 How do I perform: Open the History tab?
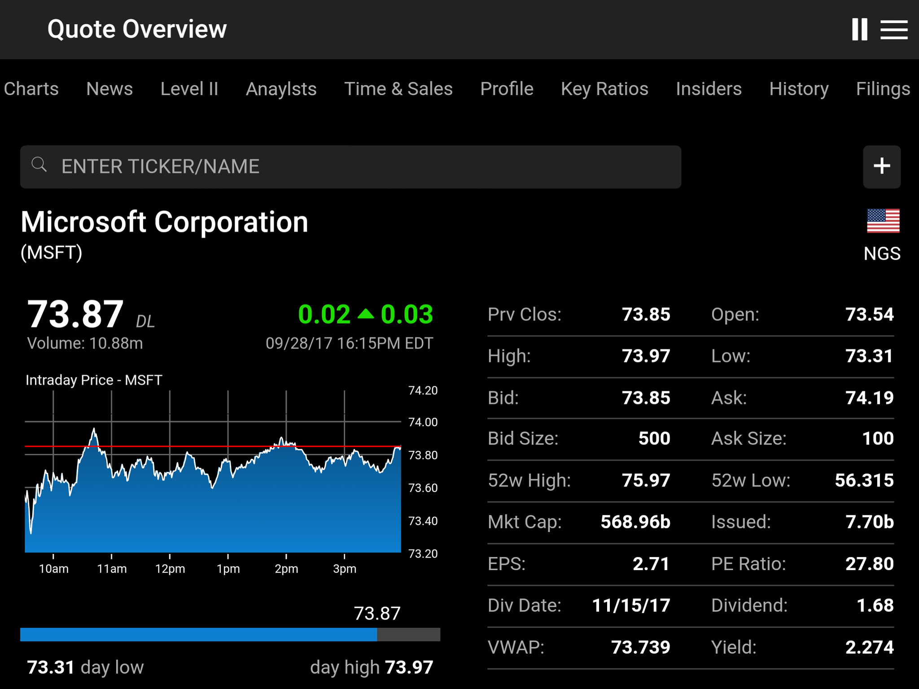coord(798,89)
